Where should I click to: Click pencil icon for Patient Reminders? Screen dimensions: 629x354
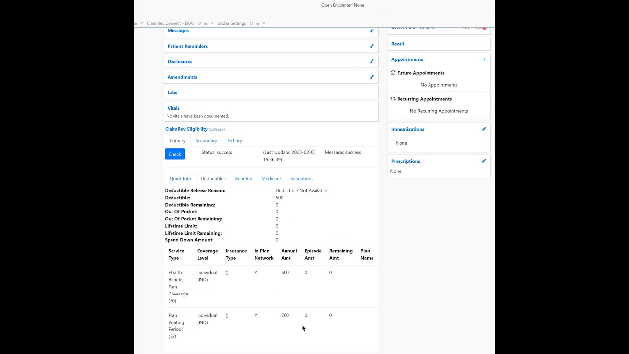[x=372, y=46]
